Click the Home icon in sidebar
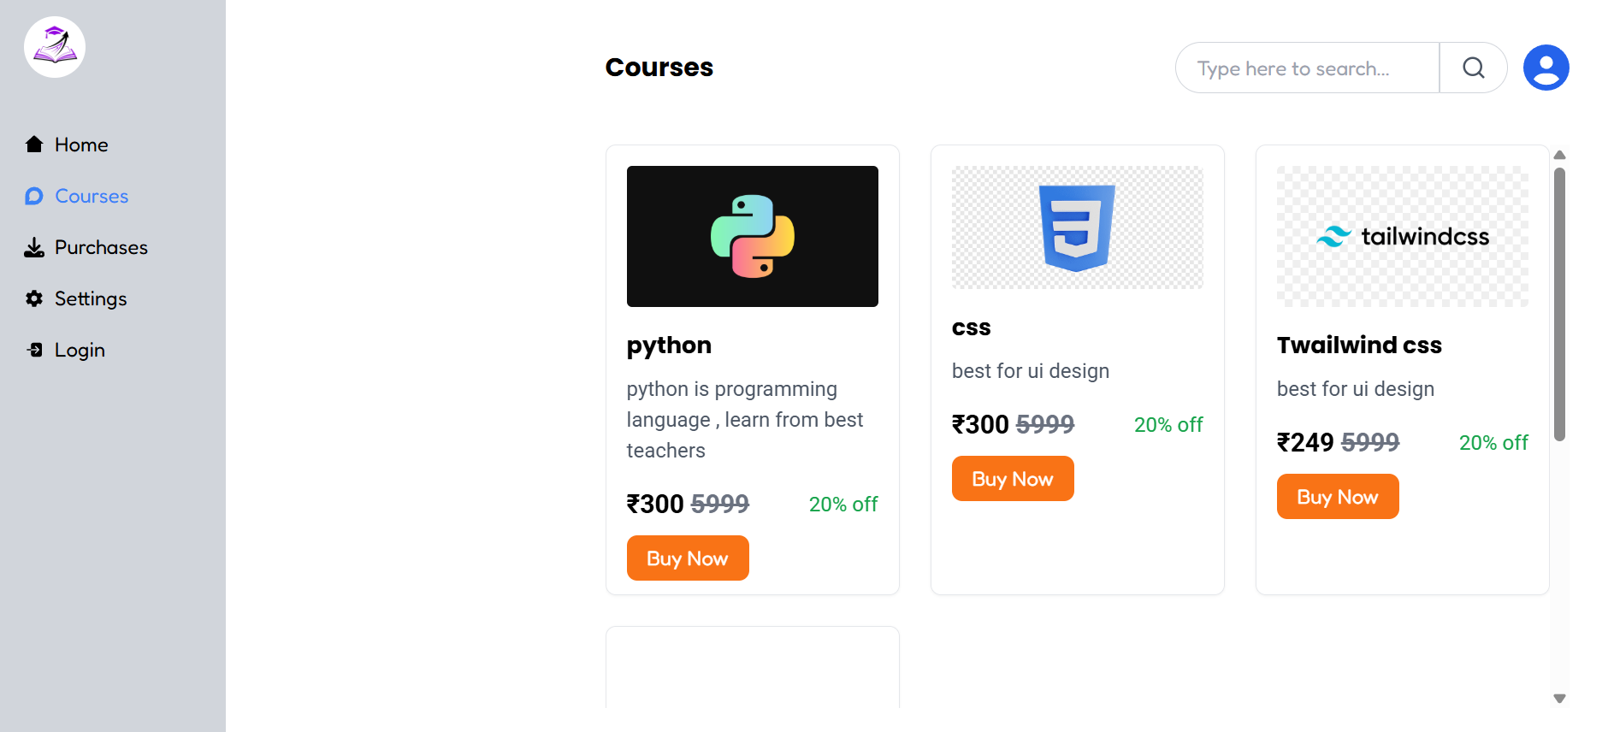This screenshot has width=1614, height=732. (34, 144)
